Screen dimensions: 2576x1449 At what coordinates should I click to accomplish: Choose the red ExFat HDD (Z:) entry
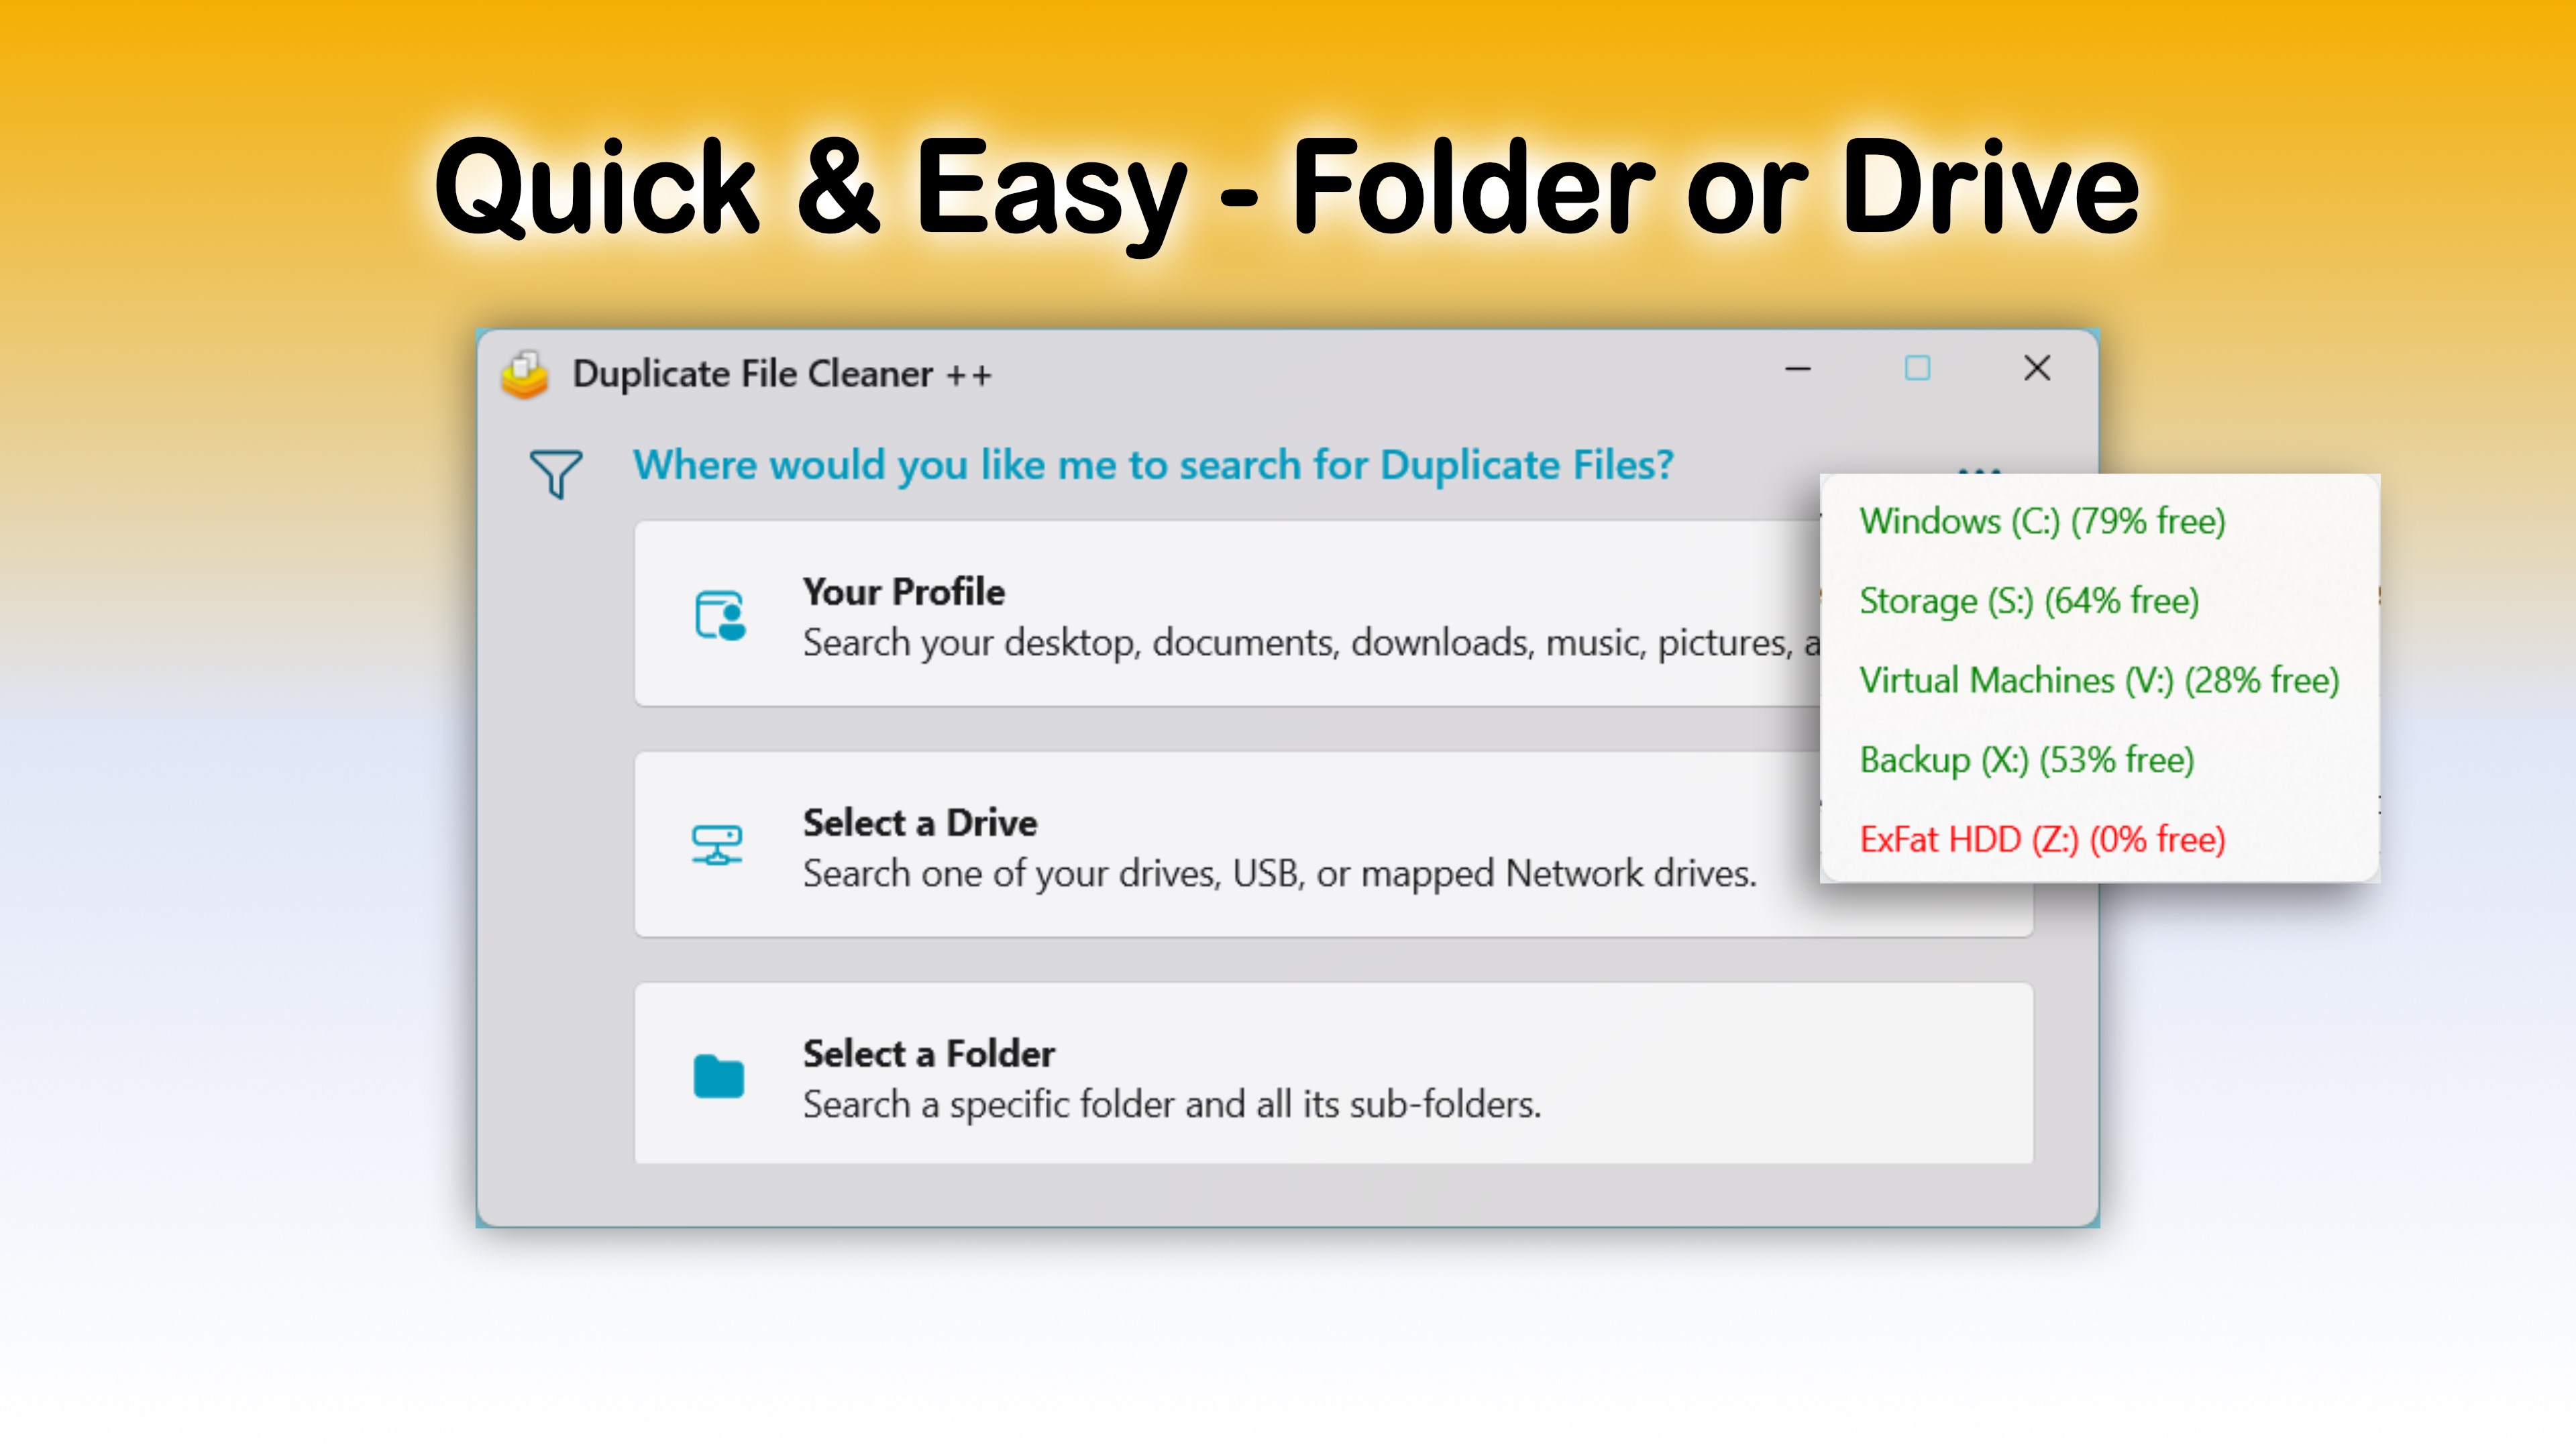(x=2042, y=840)
